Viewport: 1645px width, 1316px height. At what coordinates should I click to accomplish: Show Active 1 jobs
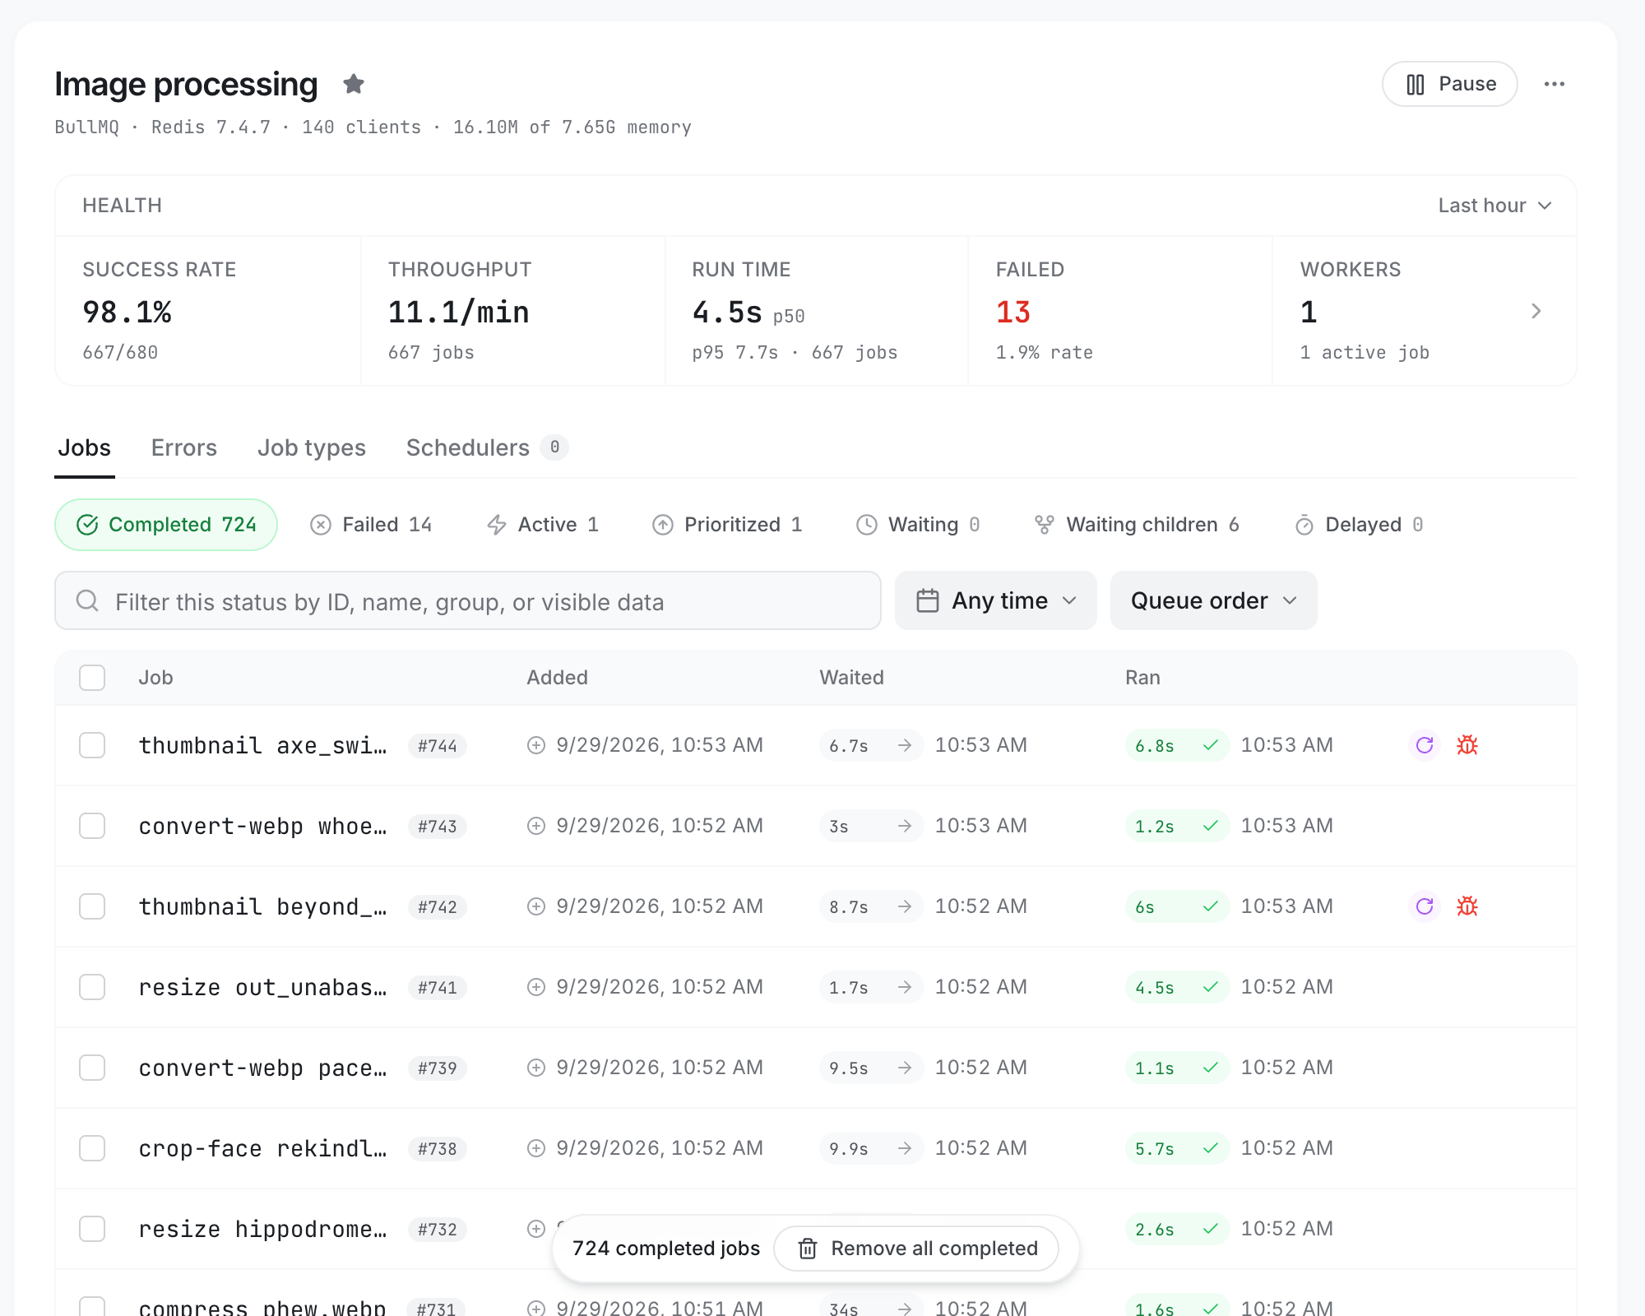(x=543, y=525)
